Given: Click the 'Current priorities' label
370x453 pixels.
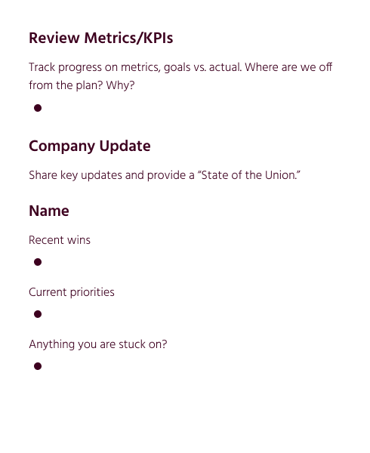Looking at the screenshot, I should [72, 292].
